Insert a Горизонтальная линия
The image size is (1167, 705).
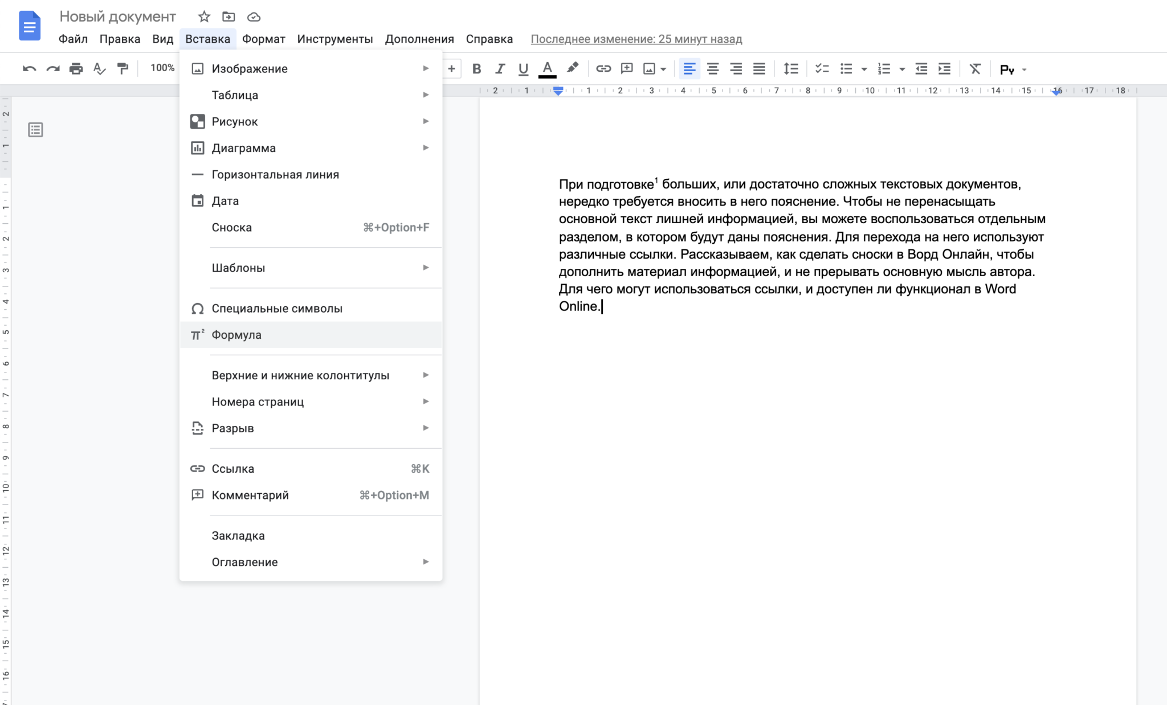pos(311,174)
